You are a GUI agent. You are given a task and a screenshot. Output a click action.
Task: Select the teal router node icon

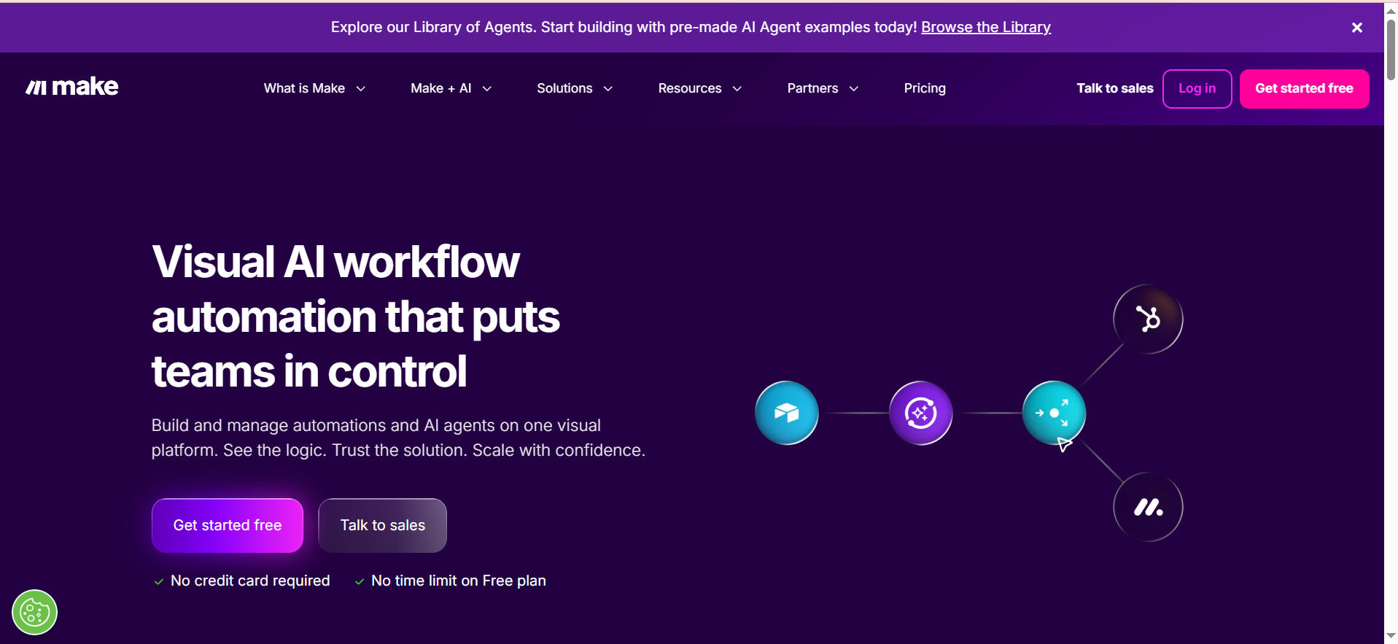tap(1054, 413)
